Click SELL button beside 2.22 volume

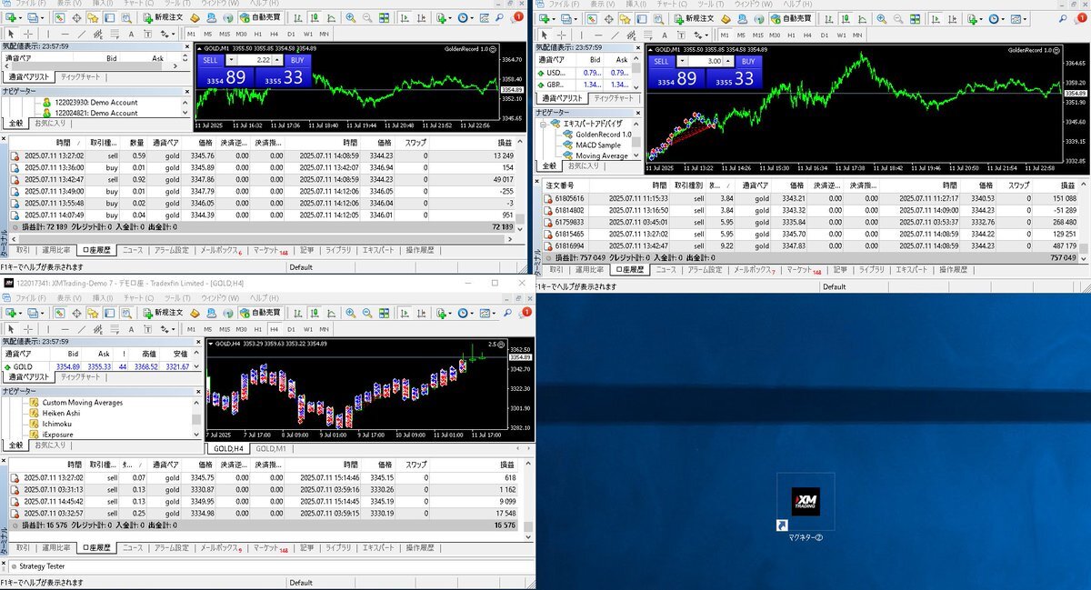click(208, 61)
